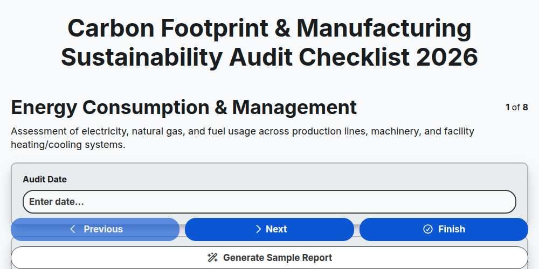Click the circled checkmark icon on Finish
Image resolution: width=539 pixels, height=269 pixels.
pyautogui.click(x=427, y=229)
